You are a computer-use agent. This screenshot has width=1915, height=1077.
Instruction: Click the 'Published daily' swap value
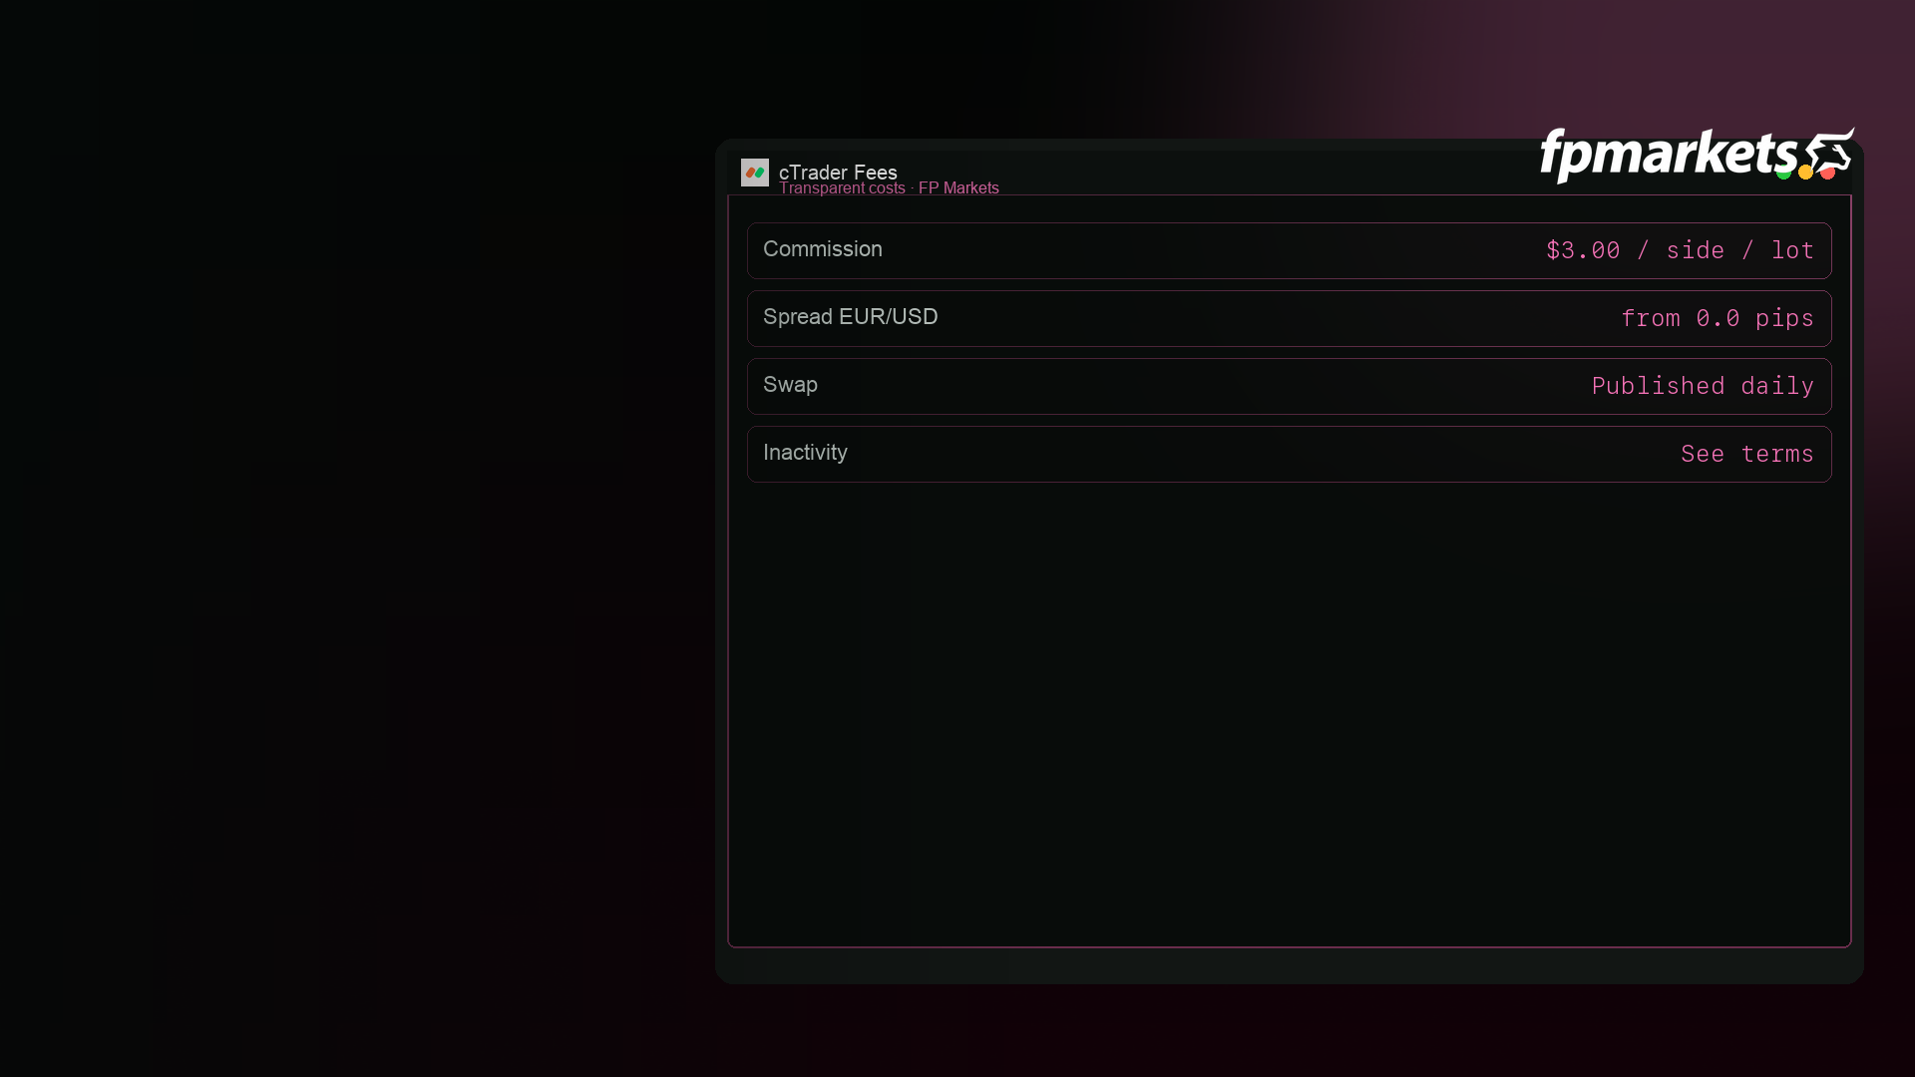click(x=1703, y=386)
